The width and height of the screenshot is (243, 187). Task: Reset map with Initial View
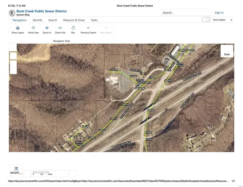click(x=33, y=30)
